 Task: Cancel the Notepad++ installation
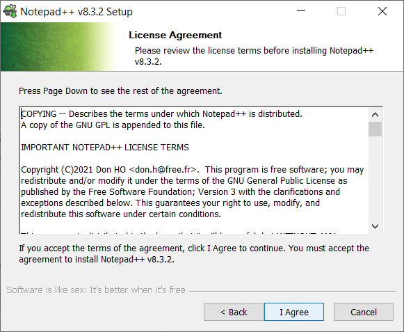click(x=364, y=312)
